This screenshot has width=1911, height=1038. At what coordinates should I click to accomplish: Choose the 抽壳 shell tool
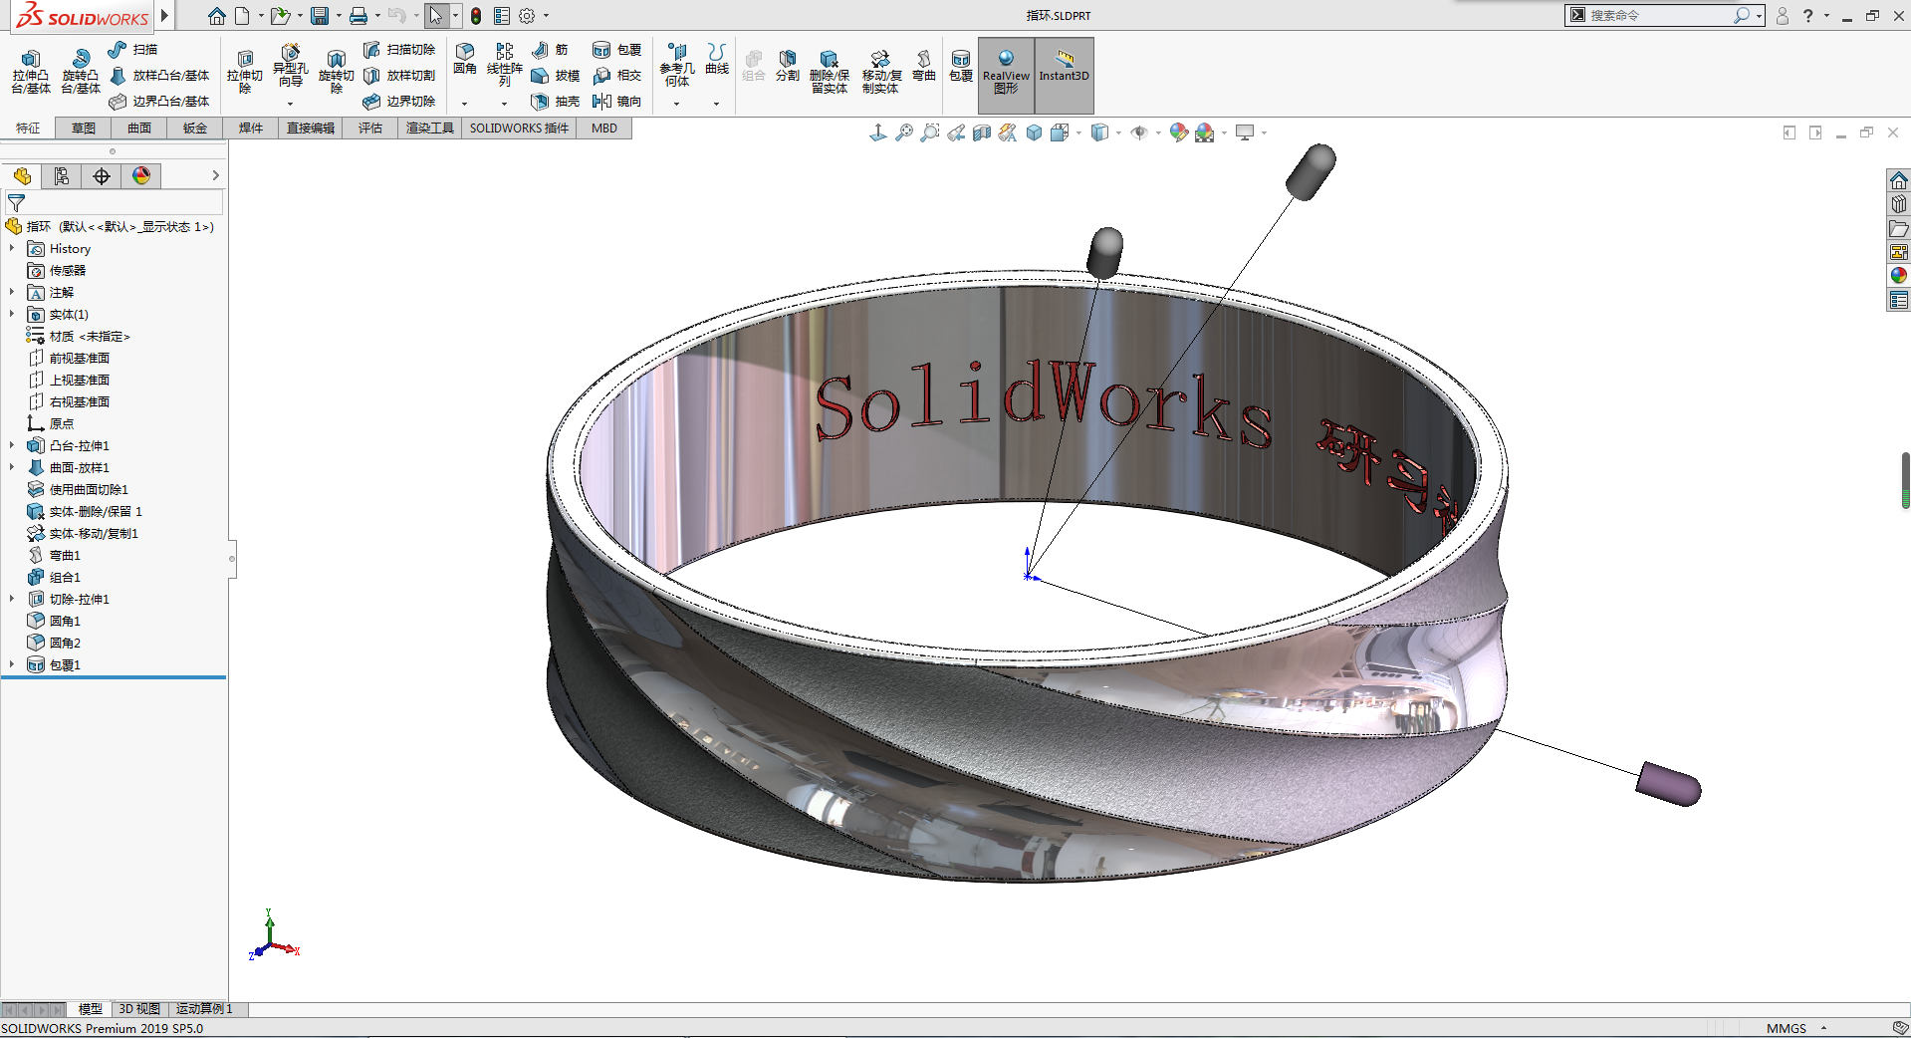(556, 101)
